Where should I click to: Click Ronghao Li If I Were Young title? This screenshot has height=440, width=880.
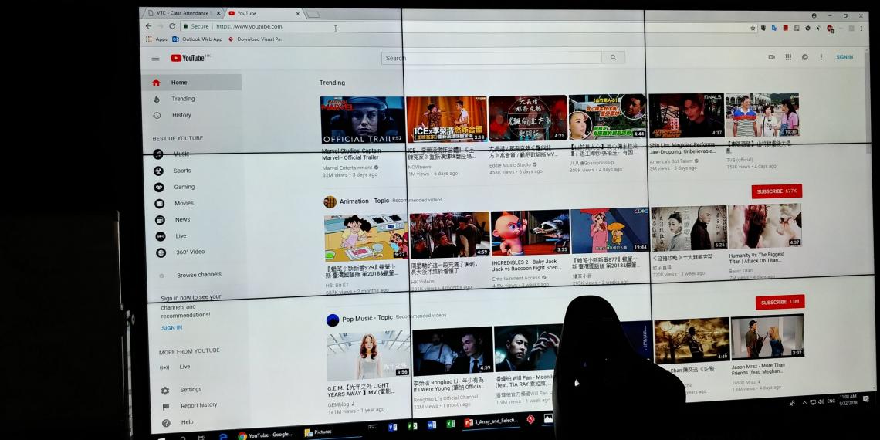[x=448, y=384]
